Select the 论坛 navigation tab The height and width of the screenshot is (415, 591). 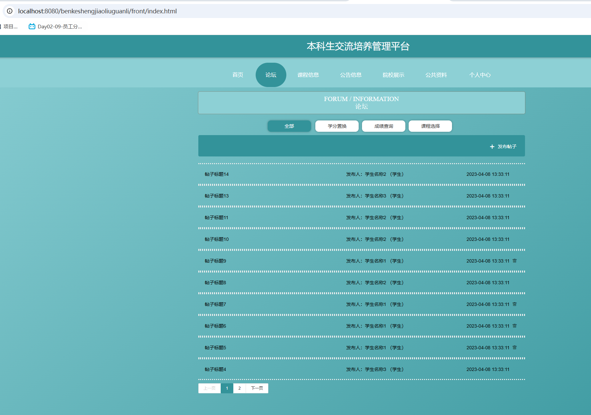coord(271,75)
